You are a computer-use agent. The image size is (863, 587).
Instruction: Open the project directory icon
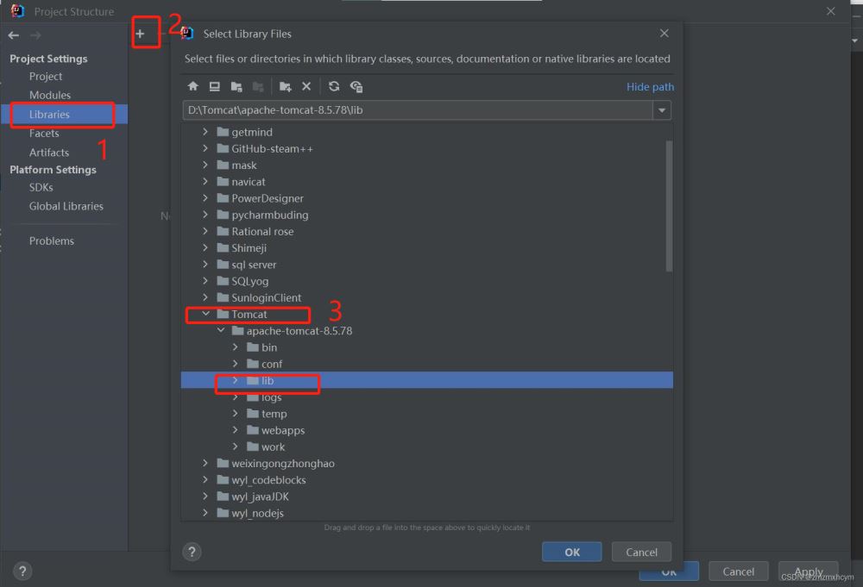point(236,86)
